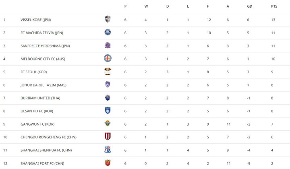The height and width of the screenshot is (169, 290).
Task: Click the Vissel Kobe club crest
Action: pyautogui.click(x=108, y=19)
